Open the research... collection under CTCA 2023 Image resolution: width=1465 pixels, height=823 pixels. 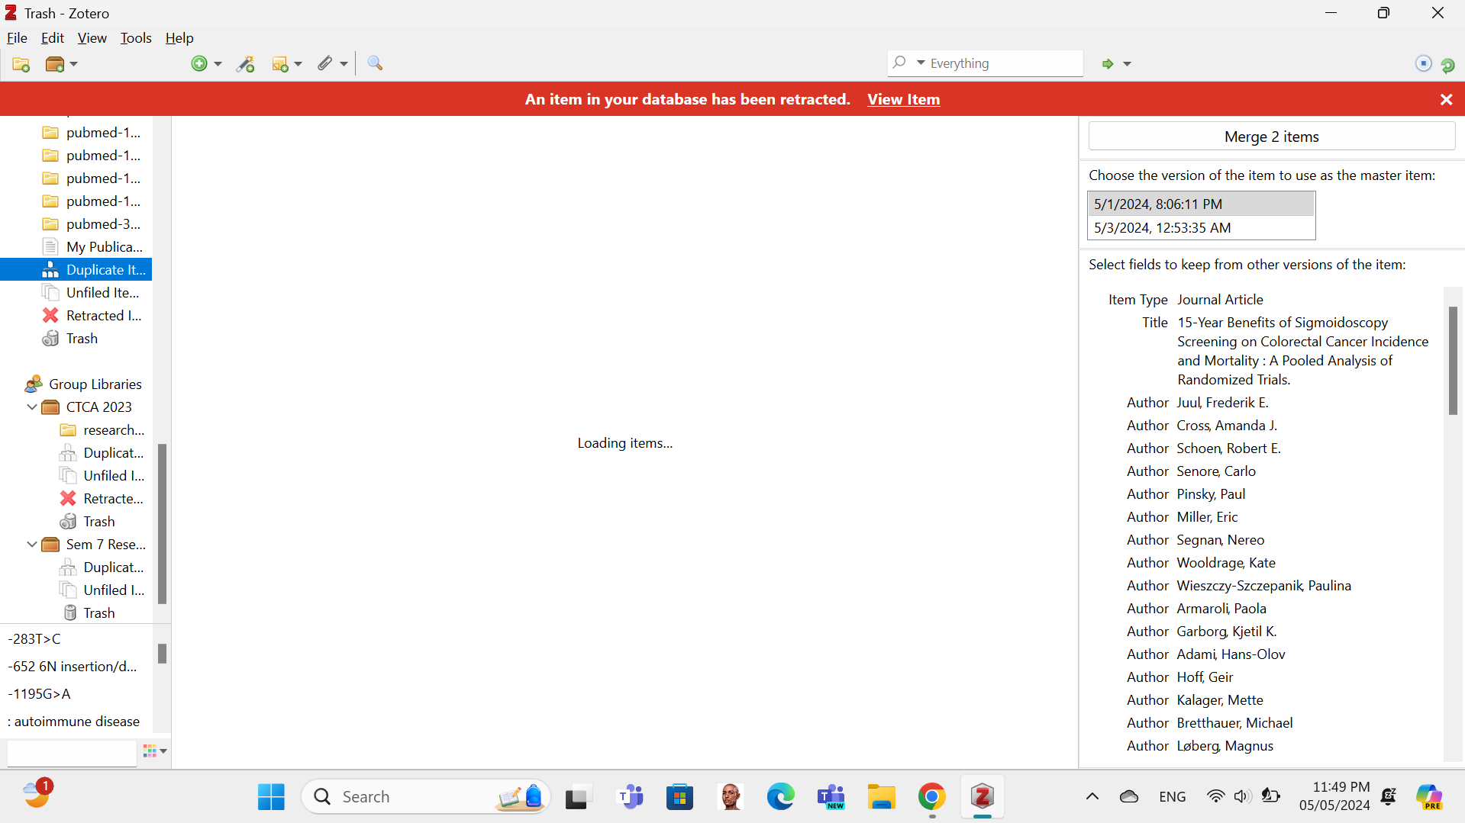(x=102, y=429)
